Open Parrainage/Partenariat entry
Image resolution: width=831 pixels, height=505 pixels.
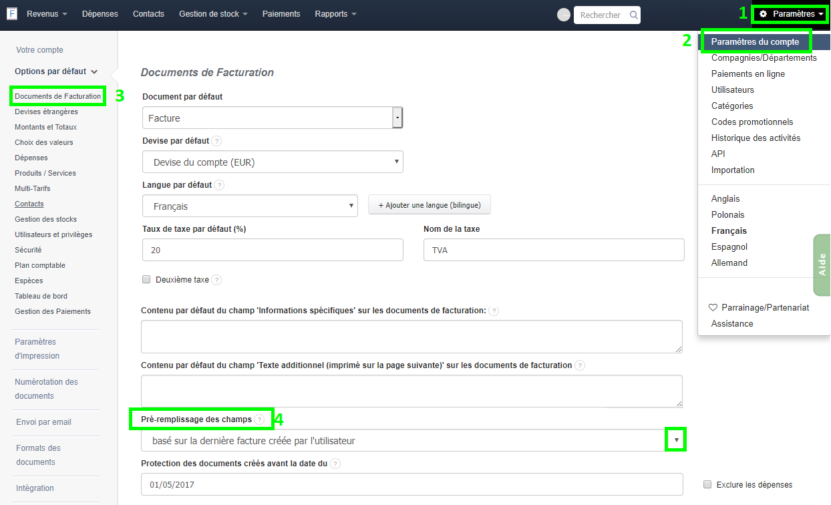[x=759, y=308]
